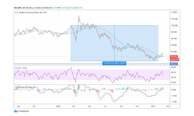
Task: Click the Sep label on time axis
Action: click(121, 106)
